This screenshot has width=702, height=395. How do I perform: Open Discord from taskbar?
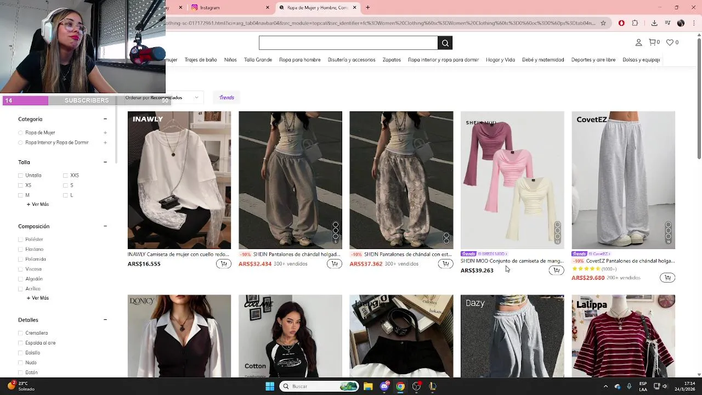tap(384, 386)
